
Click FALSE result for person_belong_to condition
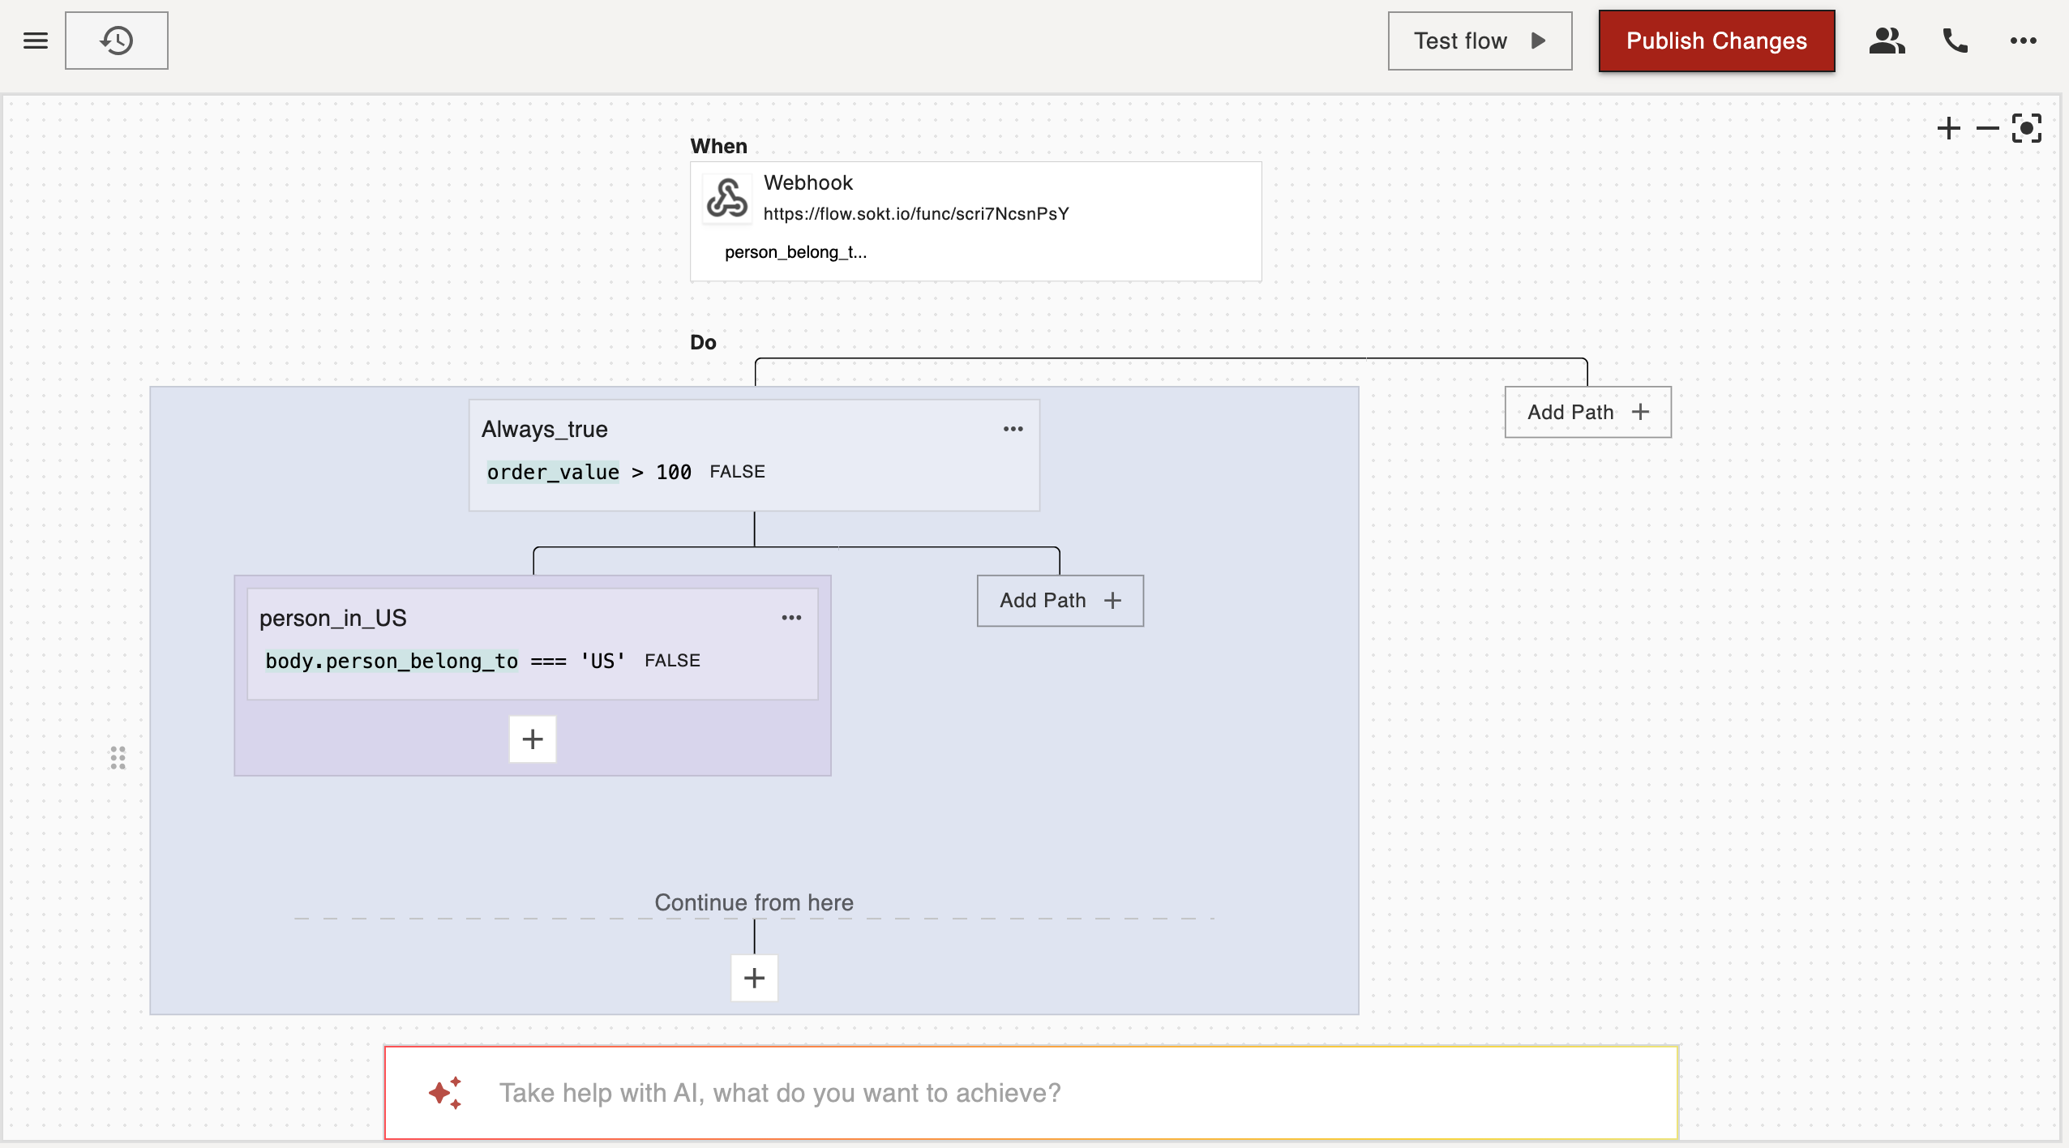click(672, 661)
